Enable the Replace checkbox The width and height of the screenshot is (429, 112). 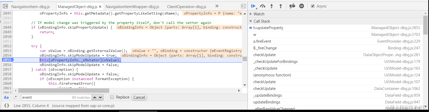(x=112, y=97)
